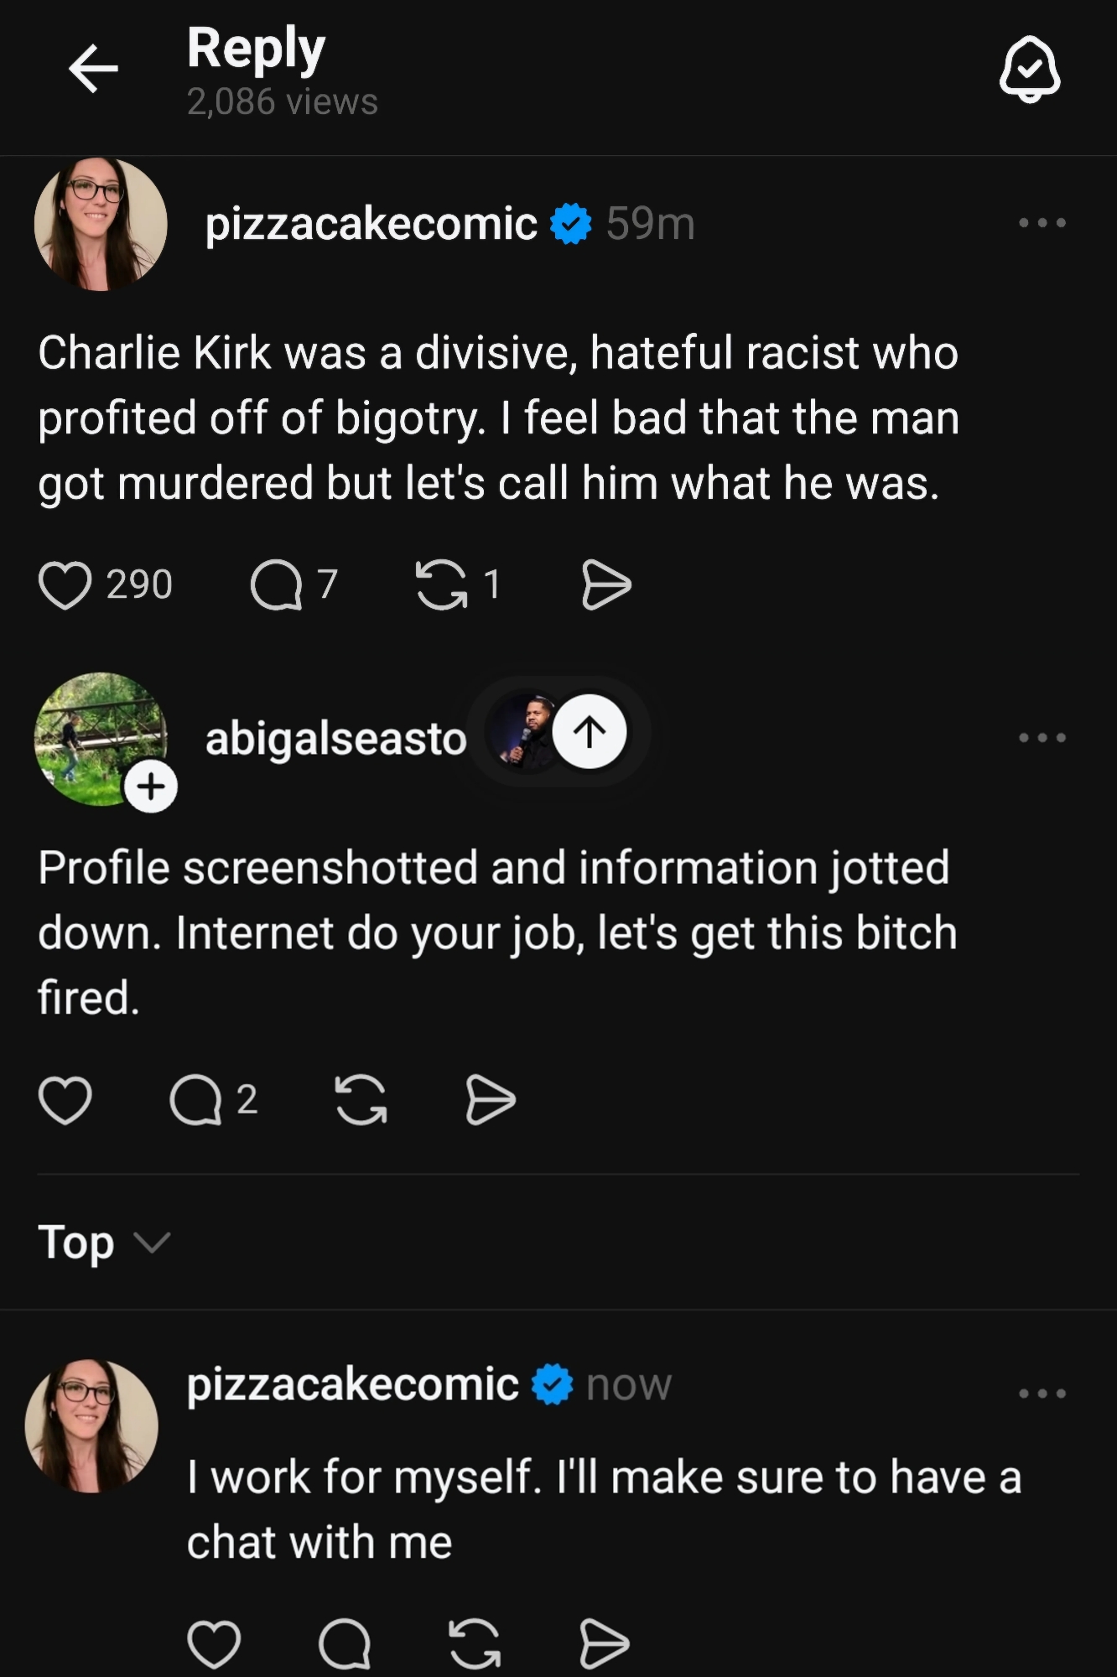This screenshot has height=1677, width=1117.
Task: Open more options on abigalseasto's reply
Action: [x=1042, y=738]
